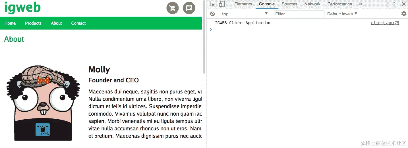This screenshot has width=408, height=148.
Task: Open DevTools three-dot customize menu
Action: tap(394, 4)
